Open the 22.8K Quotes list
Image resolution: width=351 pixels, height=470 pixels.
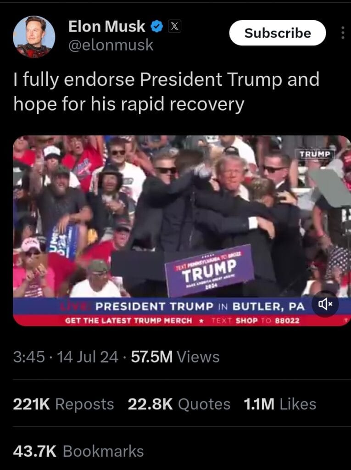point(179,404)
